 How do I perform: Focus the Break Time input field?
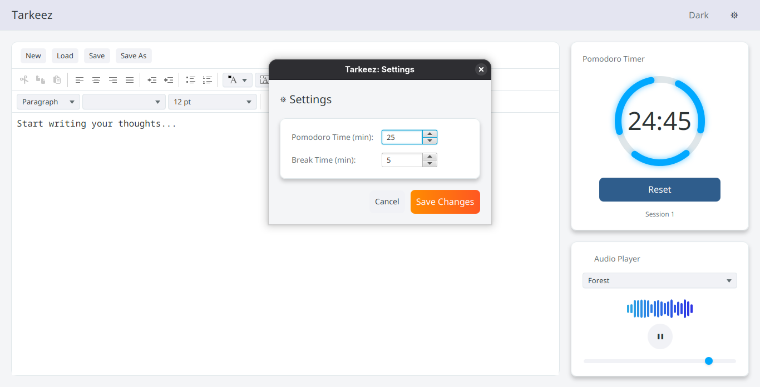click(402, 160)
